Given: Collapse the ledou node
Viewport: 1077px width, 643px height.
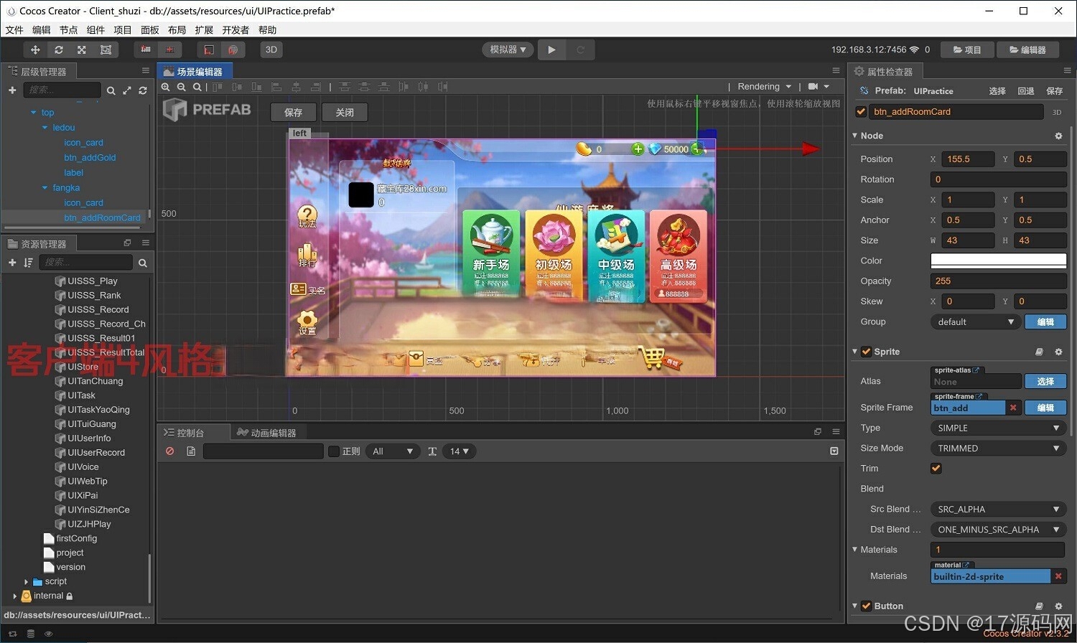Looking at the screenshot, I should (x=45, y=128).
